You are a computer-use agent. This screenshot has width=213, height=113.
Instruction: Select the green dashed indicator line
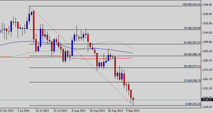tap(113, 41)
